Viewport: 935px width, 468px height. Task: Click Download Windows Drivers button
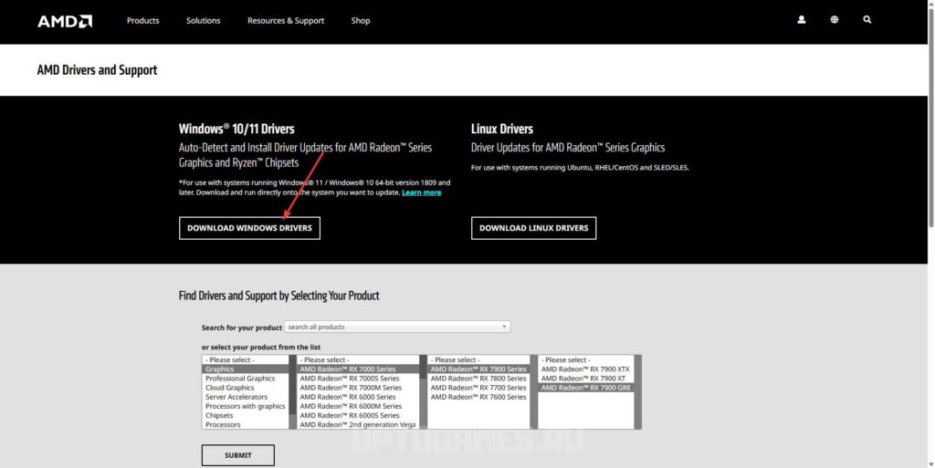point(249,228)
